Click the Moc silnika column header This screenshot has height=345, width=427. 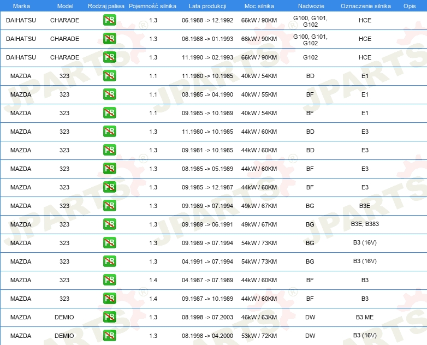[259, 6]
